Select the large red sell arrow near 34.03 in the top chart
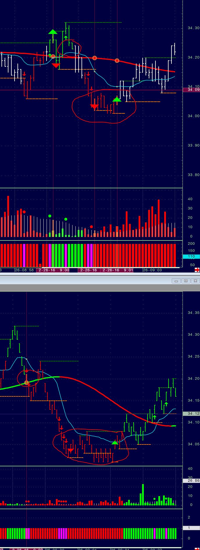 pos(94,106)
